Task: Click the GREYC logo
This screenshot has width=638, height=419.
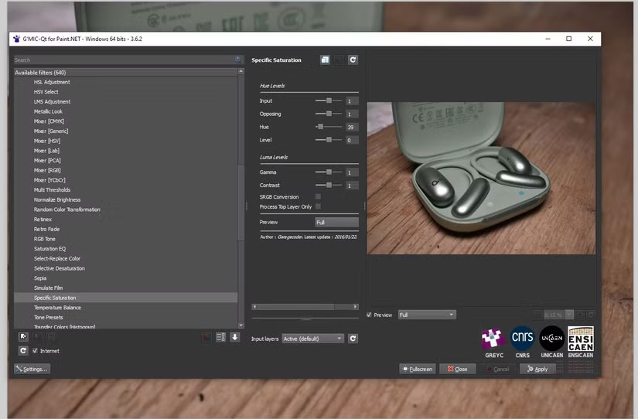Action: pyautogui.click(x=493, y=341)
